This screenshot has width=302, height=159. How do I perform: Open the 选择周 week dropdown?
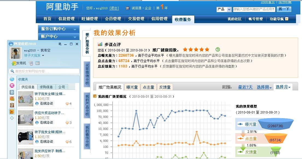coord(264,87)
